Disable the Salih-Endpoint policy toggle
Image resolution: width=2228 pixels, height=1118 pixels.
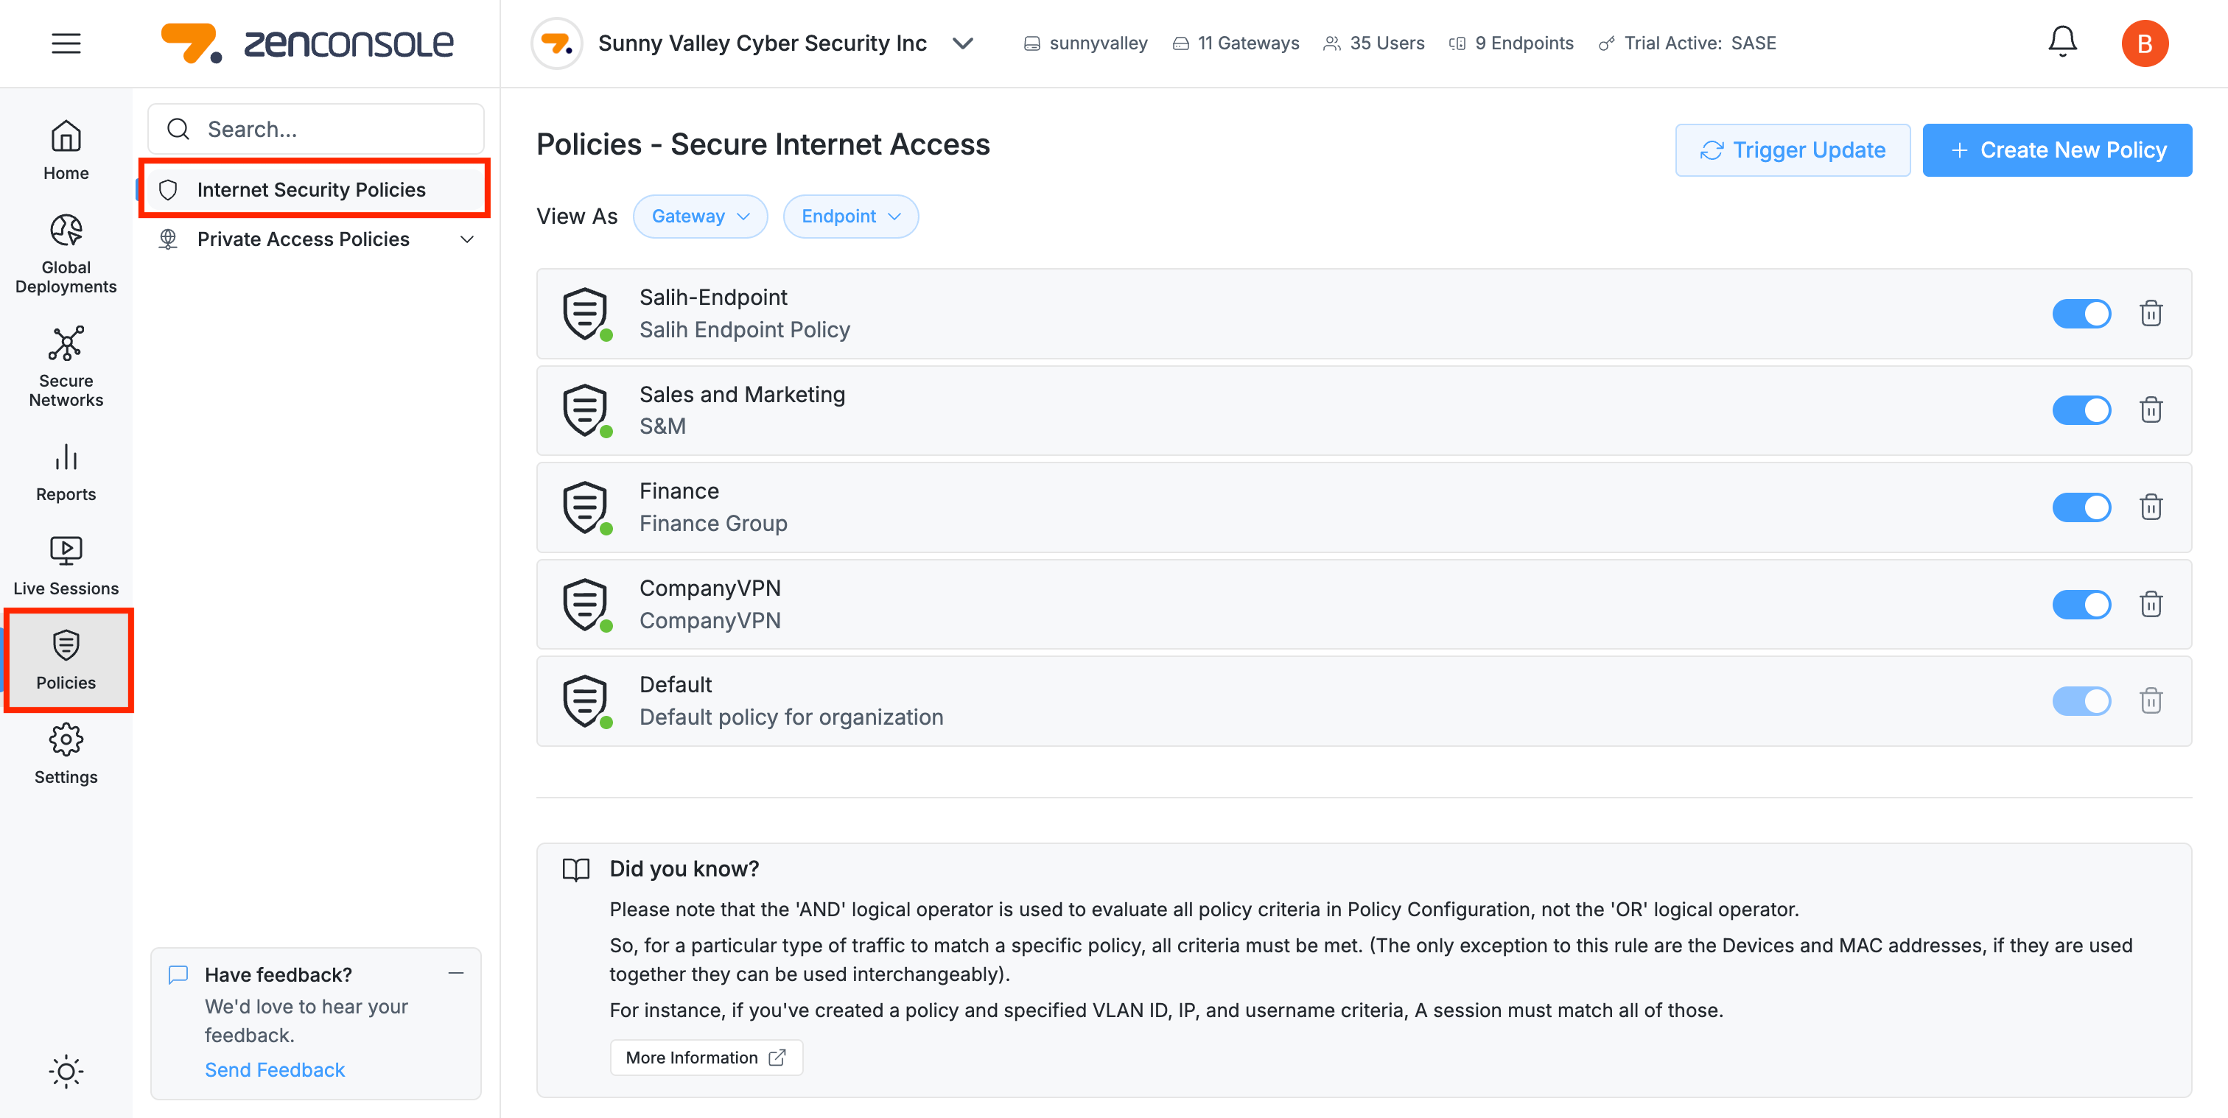pos(2081,313)
